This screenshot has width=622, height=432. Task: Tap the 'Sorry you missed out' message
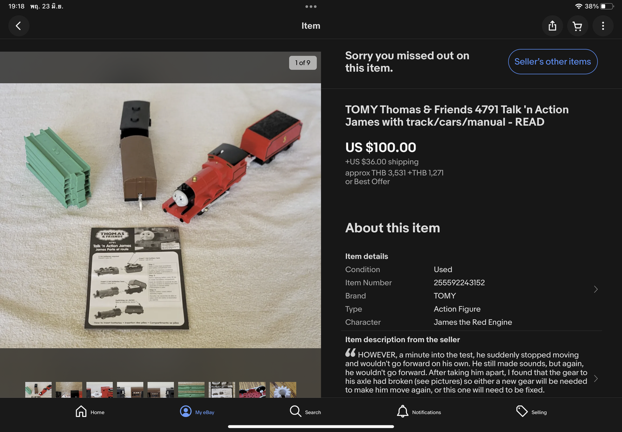click(407, 62)
